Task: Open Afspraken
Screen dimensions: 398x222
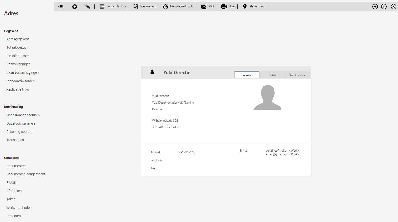Action: click(x=14, y=191)
